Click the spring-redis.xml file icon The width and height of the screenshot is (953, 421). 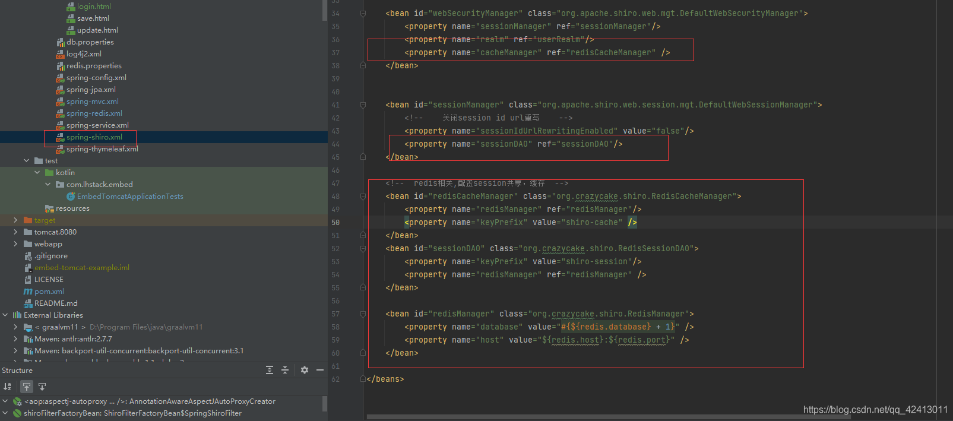pos(60,113)
